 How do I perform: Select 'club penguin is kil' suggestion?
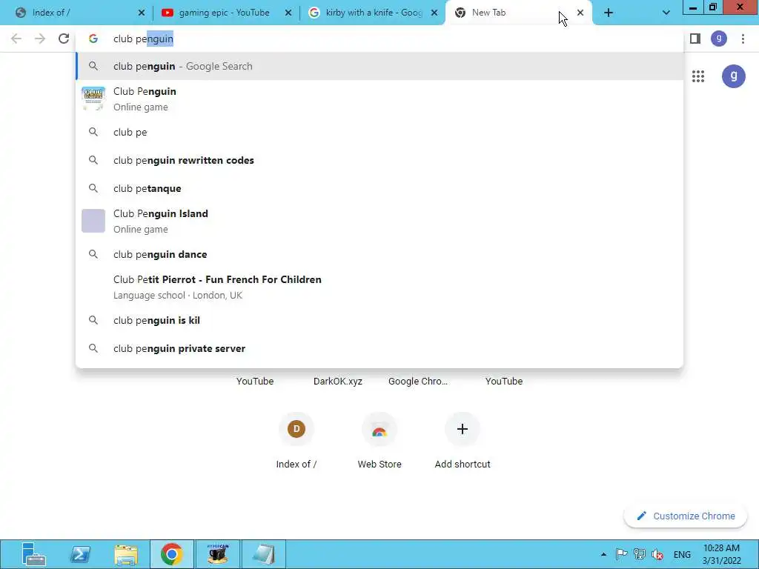point(379,320)
